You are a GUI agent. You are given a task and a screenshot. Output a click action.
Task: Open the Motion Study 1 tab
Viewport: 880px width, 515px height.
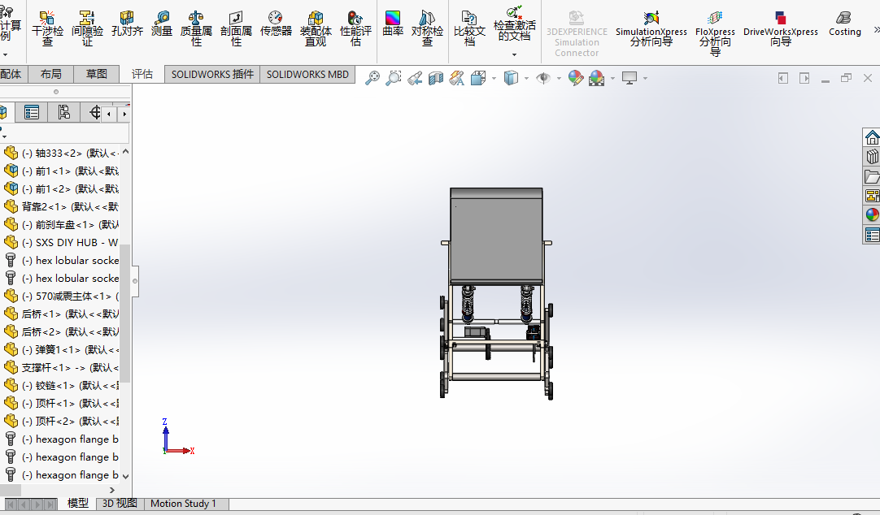point(183,504)
